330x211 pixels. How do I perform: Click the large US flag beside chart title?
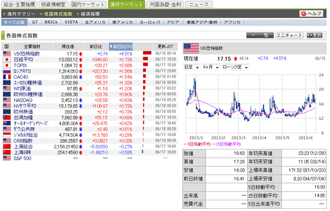pos(191,49)
